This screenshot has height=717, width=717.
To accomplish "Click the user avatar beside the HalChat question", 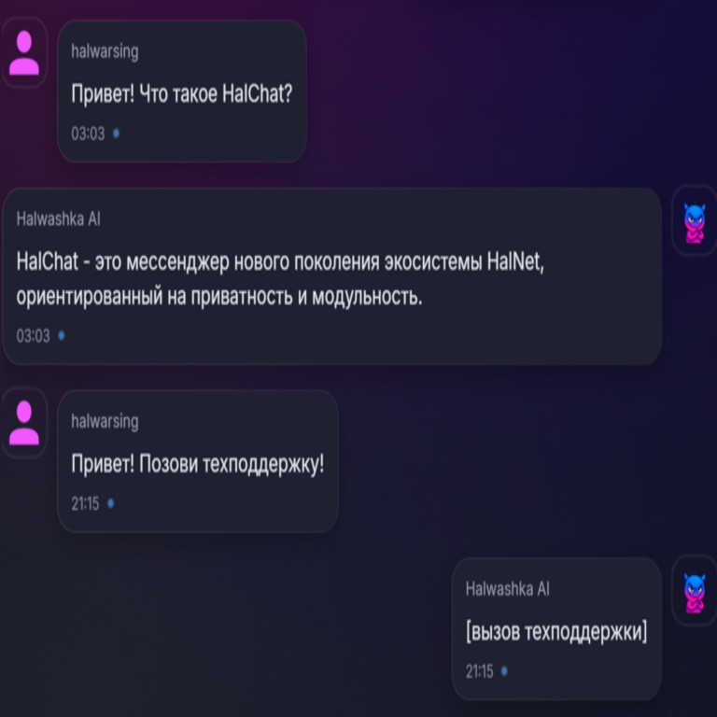I will pyautogui.click(x=24, y=52).
